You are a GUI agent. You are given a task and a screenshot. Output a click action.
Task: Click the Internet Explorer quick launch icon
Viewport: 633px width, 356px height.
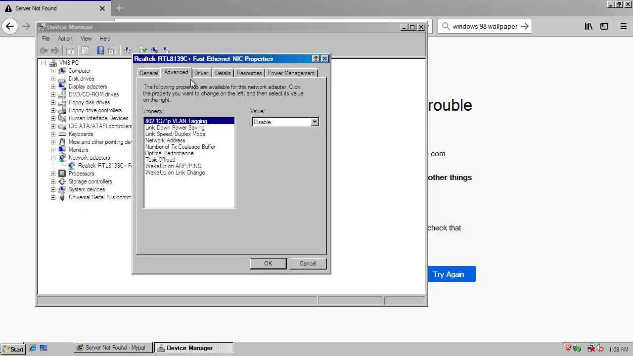(x=33, y=348)
